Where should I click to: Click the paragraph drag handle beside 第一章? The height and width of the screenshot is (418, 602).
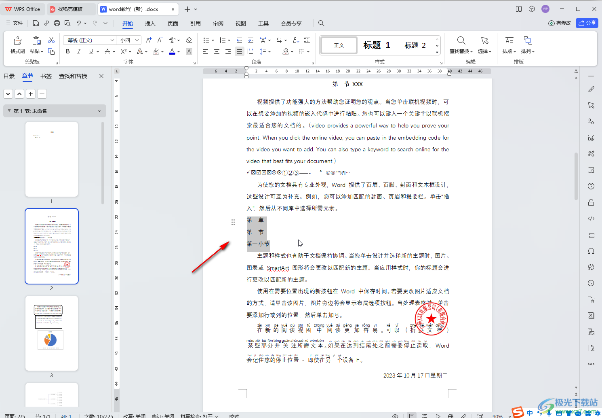233,222
